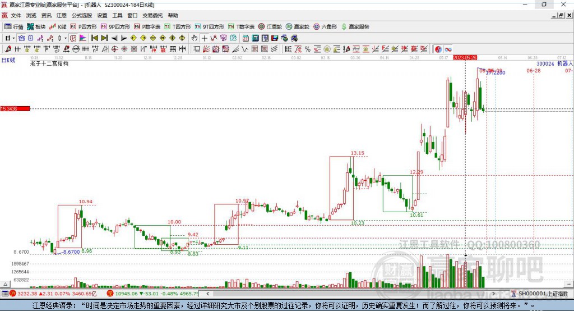Click the 06-28 red date label
The height and width of the screenshot is (311, 574).
tap(534, 70)
